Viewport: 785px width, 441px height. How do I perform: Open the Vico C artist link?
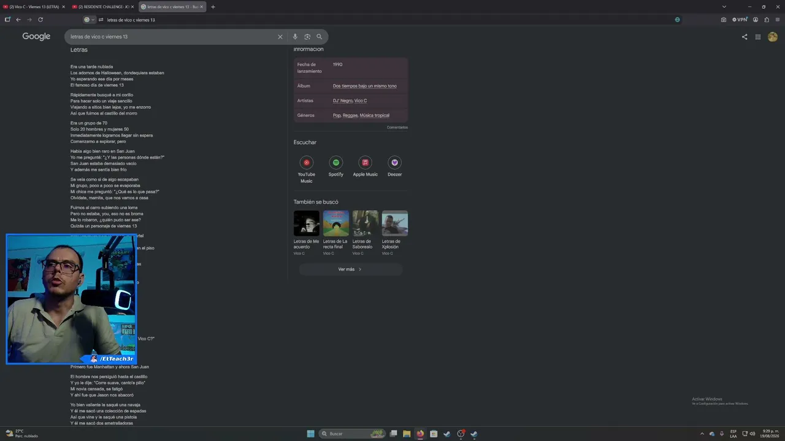point(361,100)
